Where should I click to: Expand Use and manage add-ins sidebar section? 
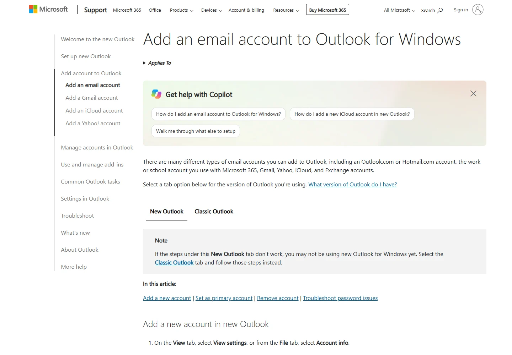pyautogui.click(x=92, y=165)
